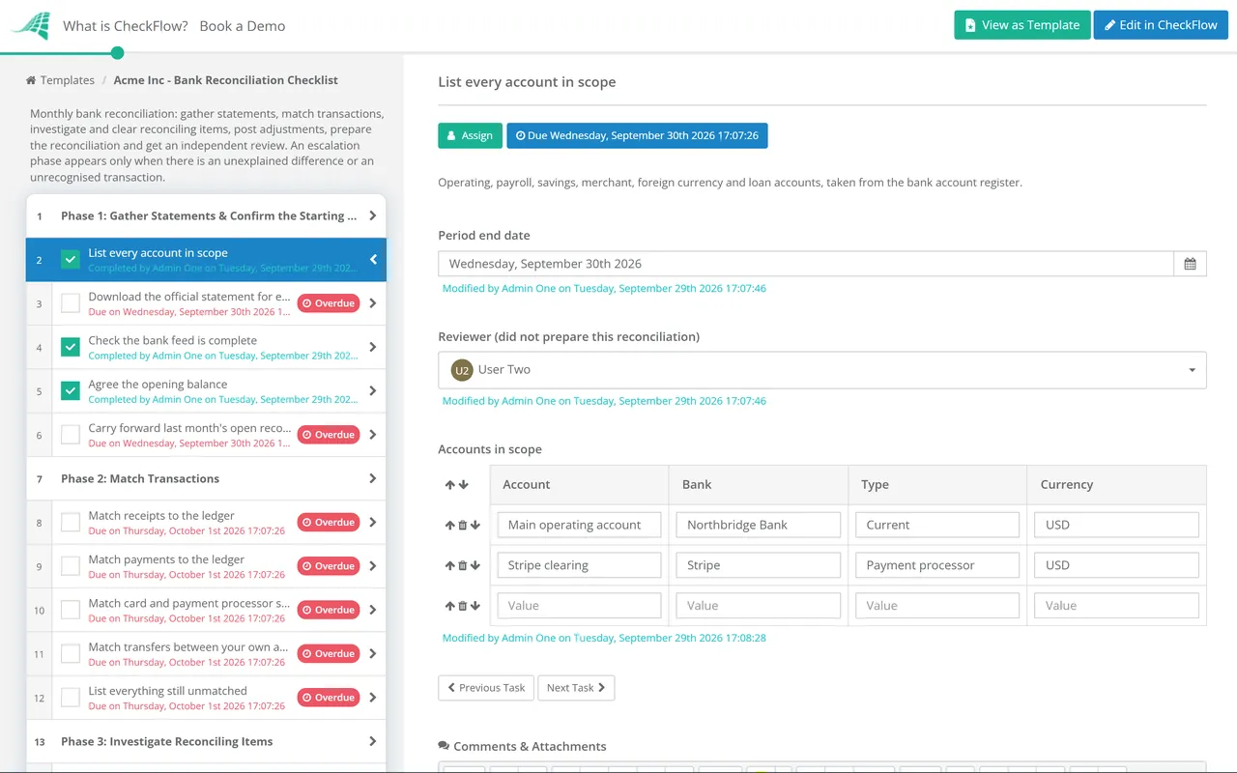1237x773 pixels.
Task: Click empty Account Value field
Action: 579,607
